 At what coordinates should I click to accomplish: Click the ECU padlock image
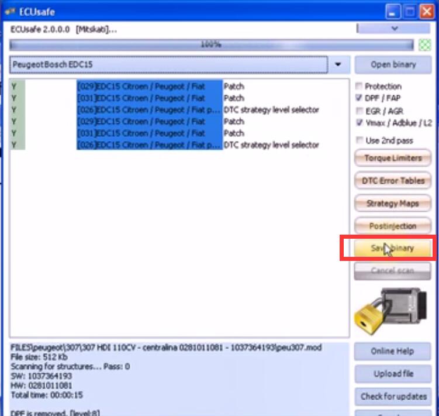coord(390,311)
